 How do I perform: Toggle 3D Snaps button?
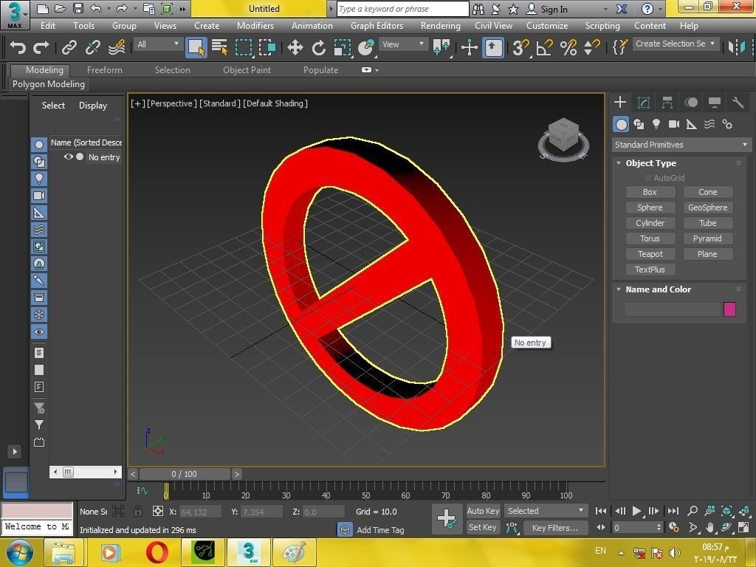pyautogui.click(x=520, y=48)
